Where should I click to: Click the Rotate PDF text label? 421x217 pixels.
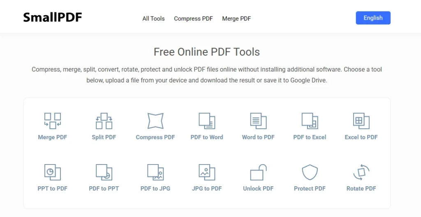[361, 189]
